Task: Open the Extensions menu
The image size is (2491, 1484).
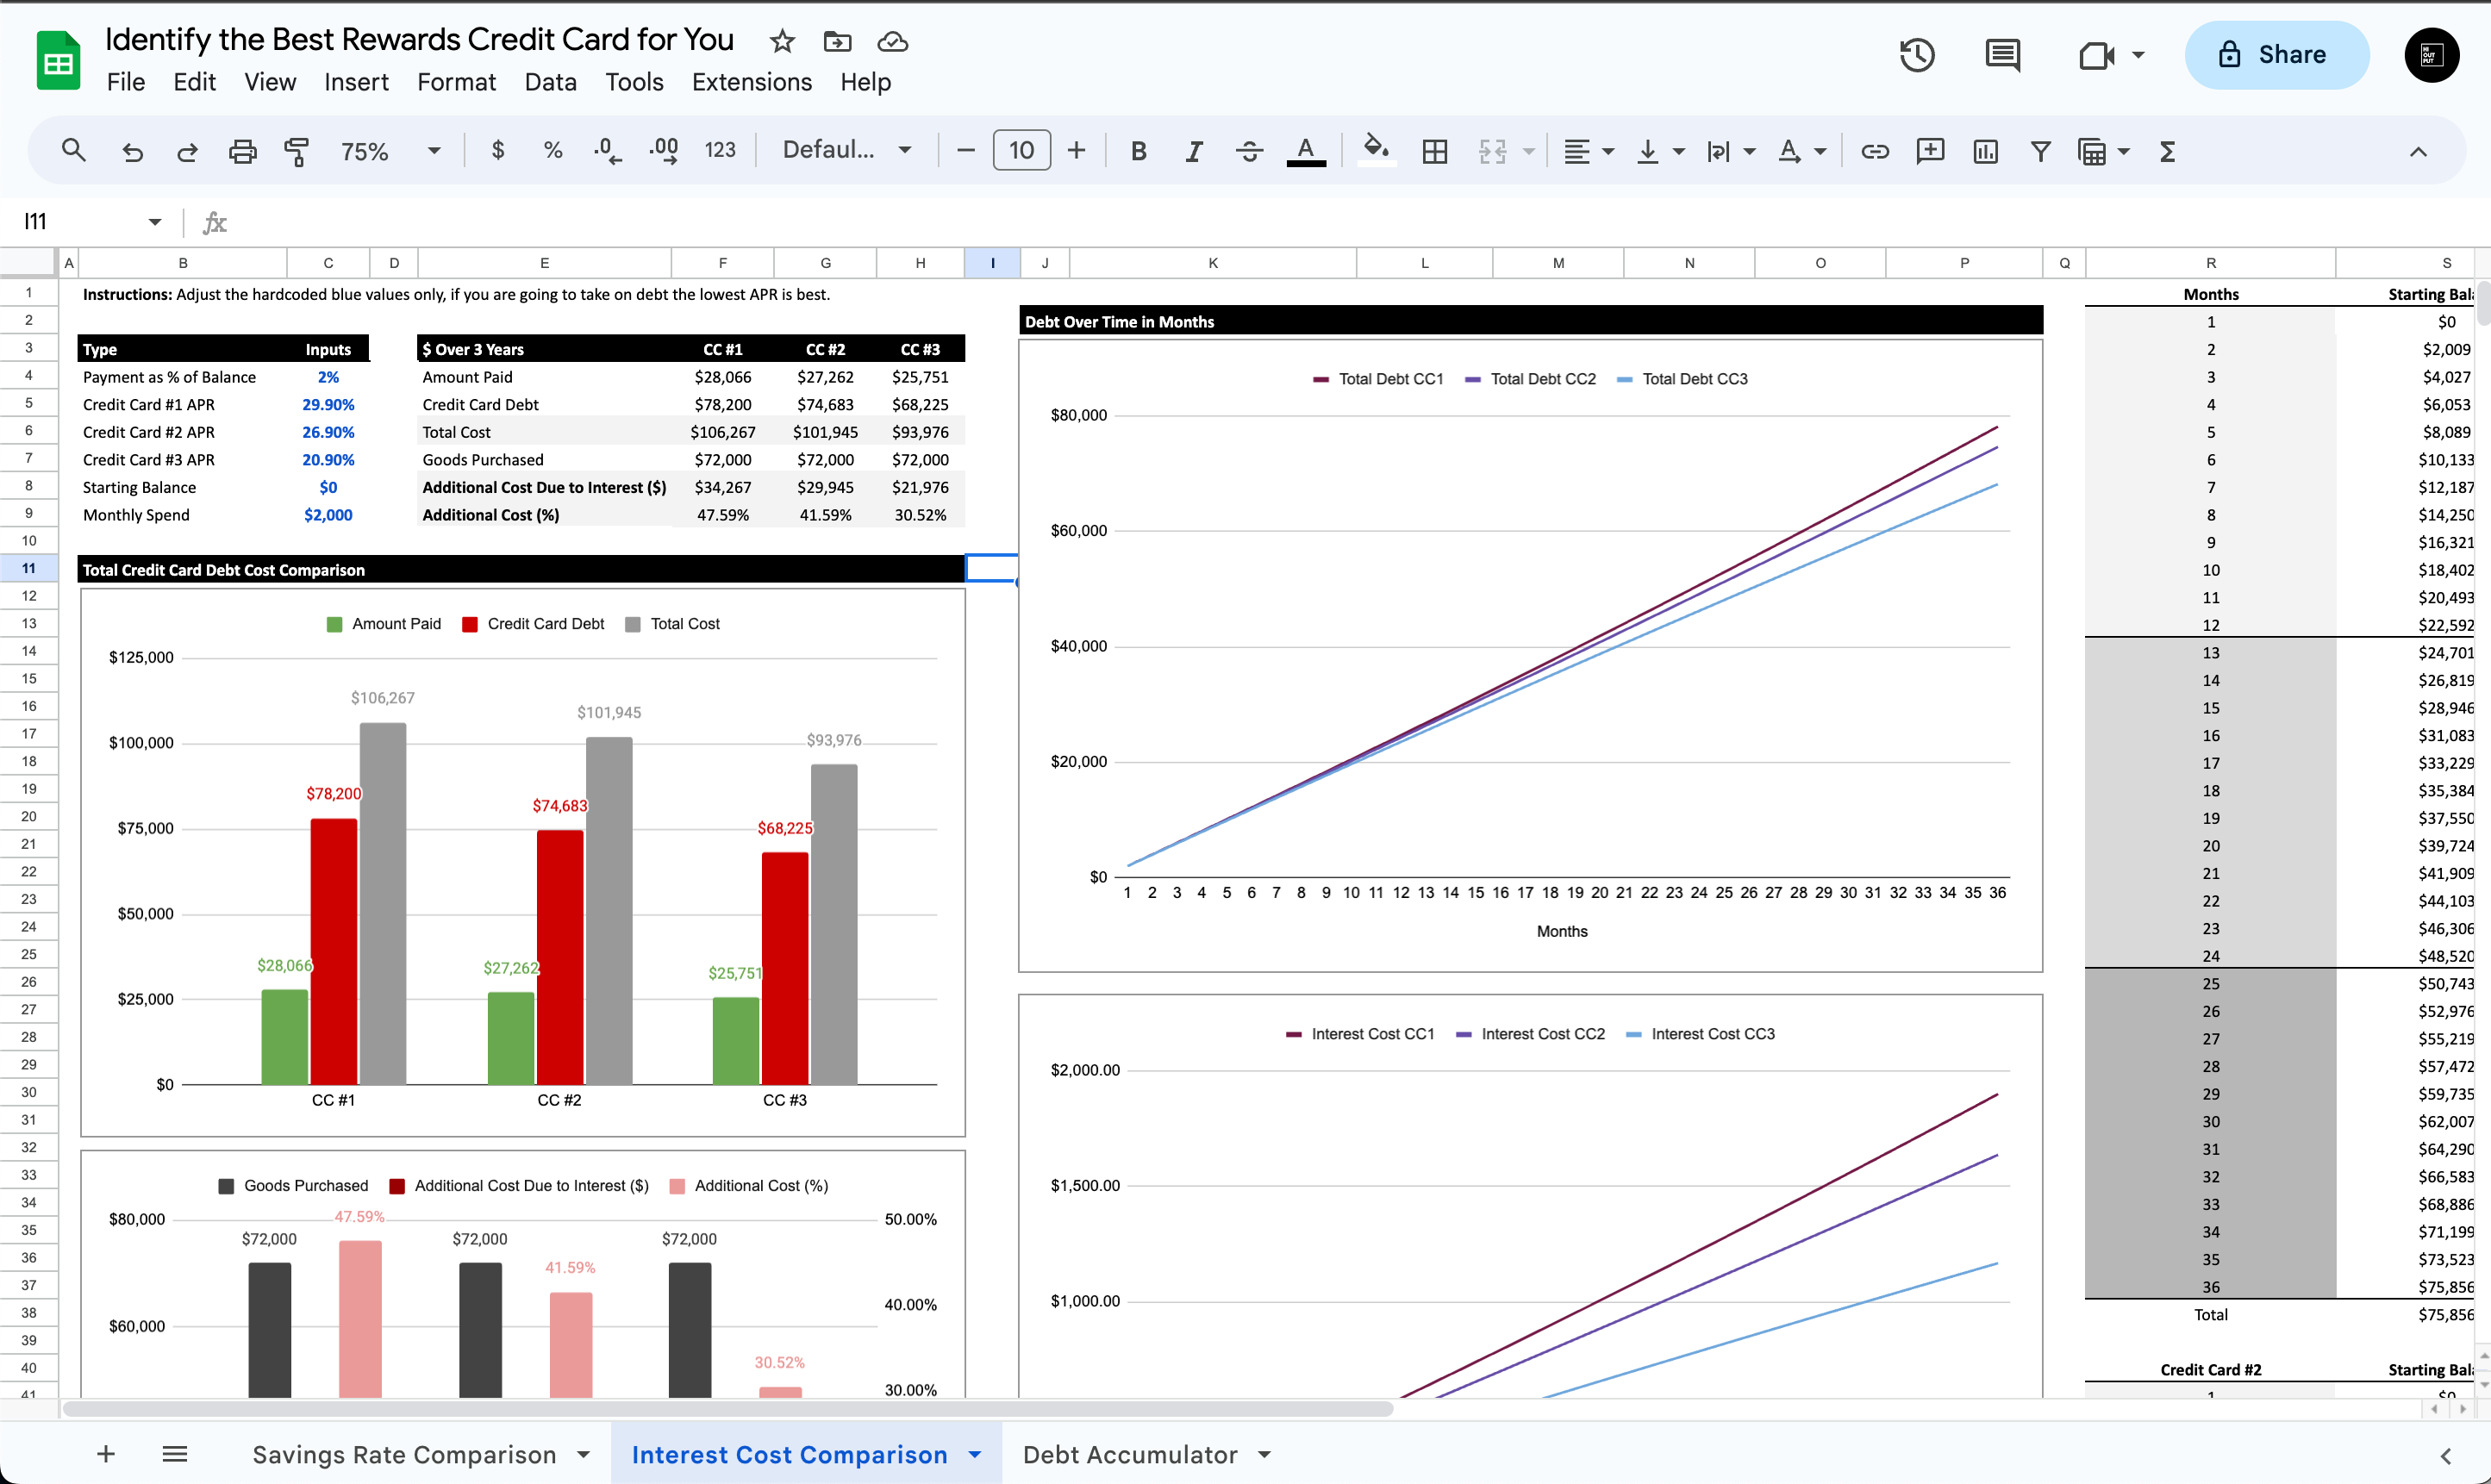Action: point(751,82)
